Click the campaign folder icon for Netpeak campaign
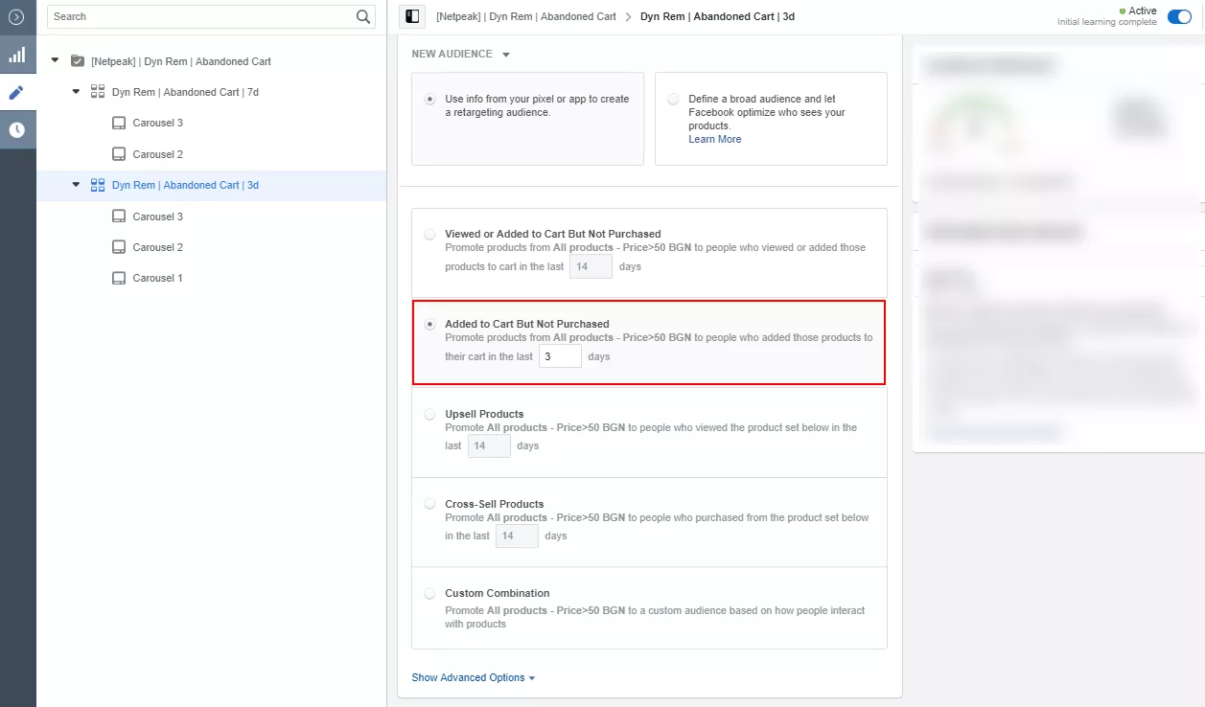 tap(78, 61)
